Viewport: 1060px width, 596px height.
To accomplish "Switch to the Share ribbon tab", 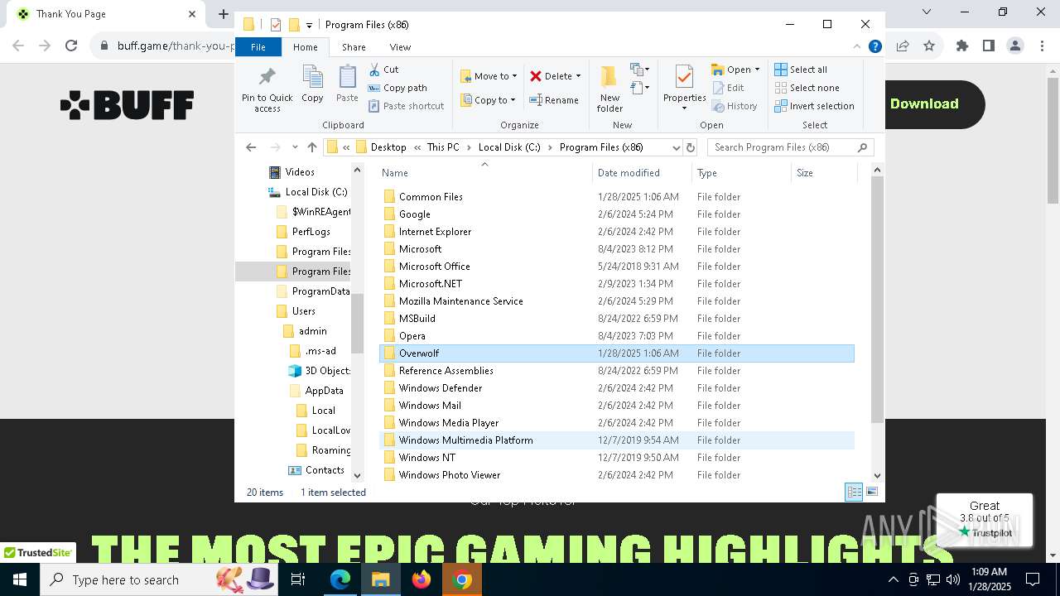I will (x=354, y=47).
